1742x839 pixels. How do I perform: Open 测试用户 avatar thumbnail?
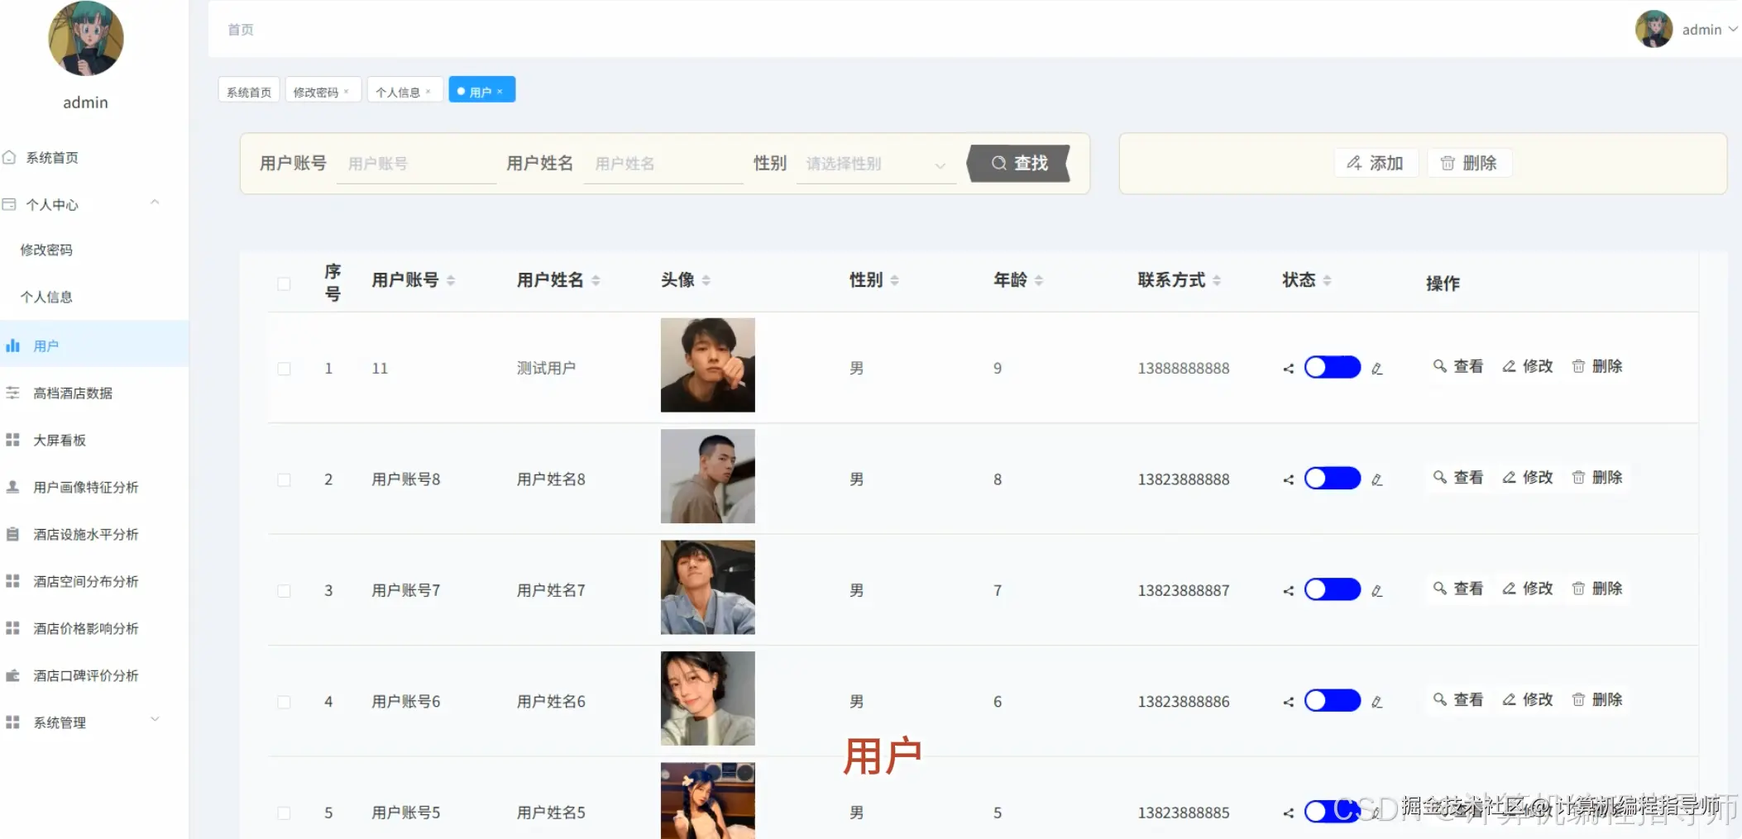[708, 365]
